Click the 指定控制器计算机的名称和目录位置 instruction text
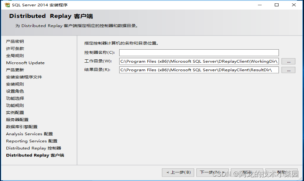The height and width of the screenshot is (181, 304). (121, 43)
